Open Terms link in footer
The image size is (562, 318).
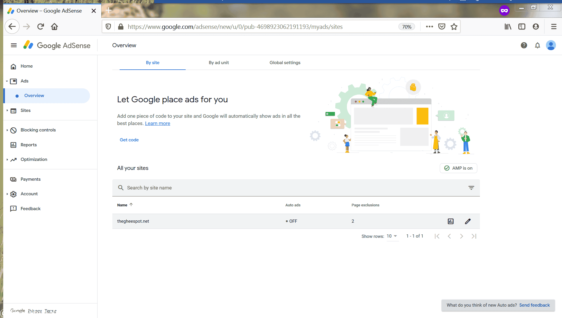(x=51, y=311)
